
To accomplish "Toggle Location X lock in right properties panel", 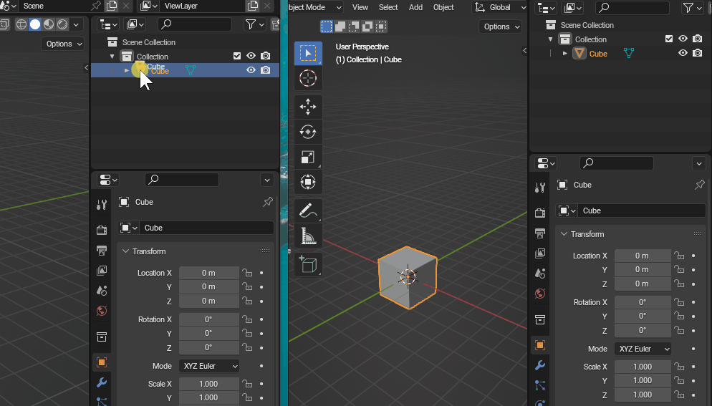I will (x=679, y=256).
